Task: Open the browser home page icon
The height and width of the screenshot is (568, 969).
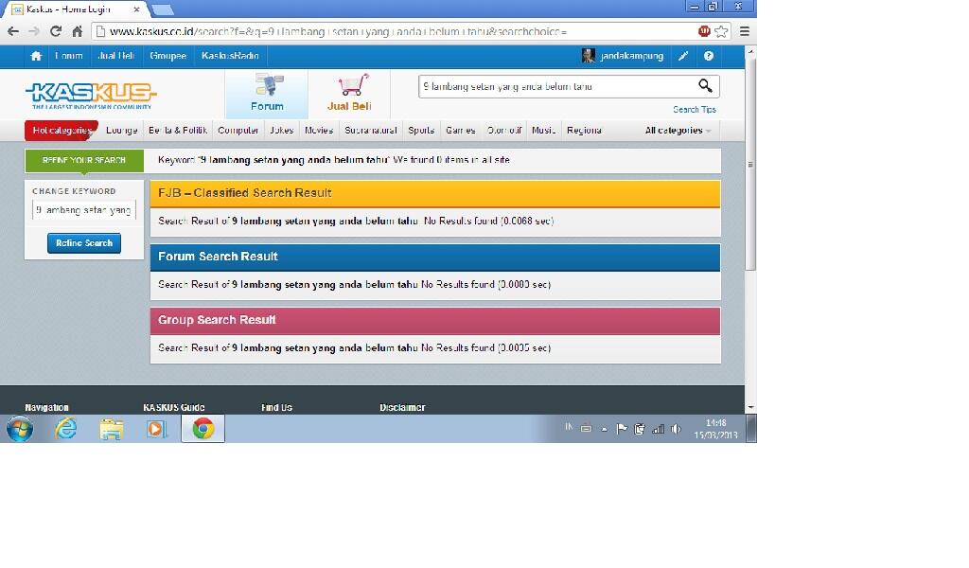Action: coord(78,31)
